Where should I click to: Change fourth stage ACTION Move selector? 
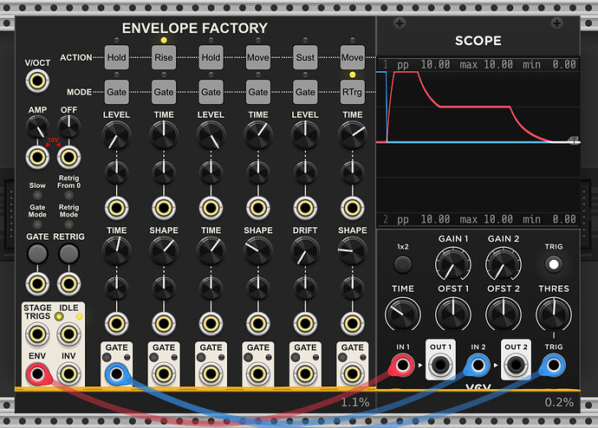(257, 57)
